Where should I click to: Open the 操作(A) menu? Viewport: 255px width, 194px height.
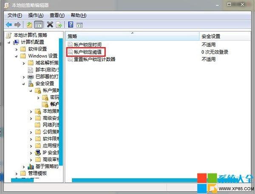coord(36,15)
